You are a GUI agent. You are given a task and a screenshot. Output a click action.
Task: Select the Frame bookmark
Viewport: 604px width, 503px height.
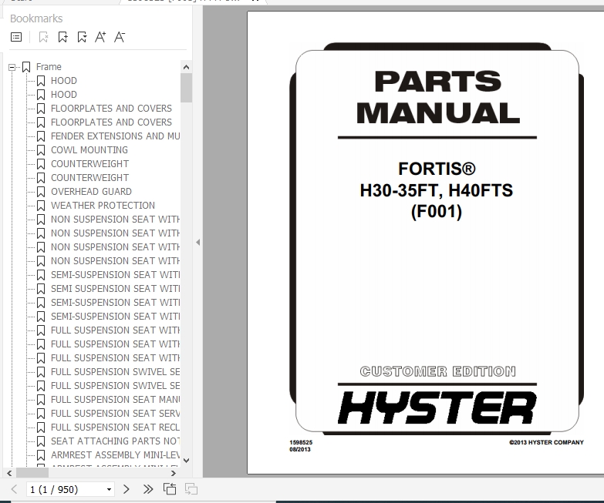pos(49,67)
